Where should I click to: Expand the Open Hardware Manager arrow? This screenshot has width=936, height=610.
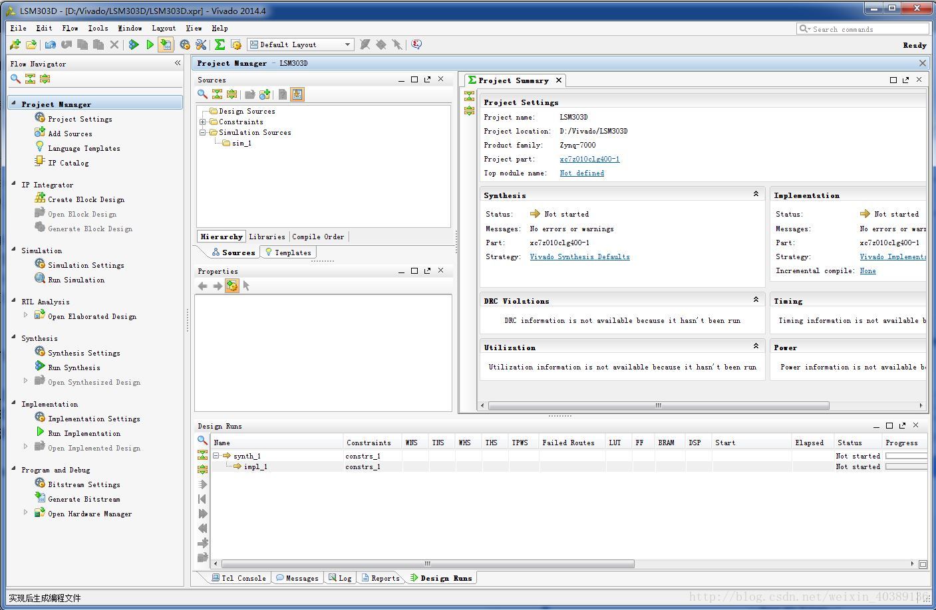click(x=26, y=512)
